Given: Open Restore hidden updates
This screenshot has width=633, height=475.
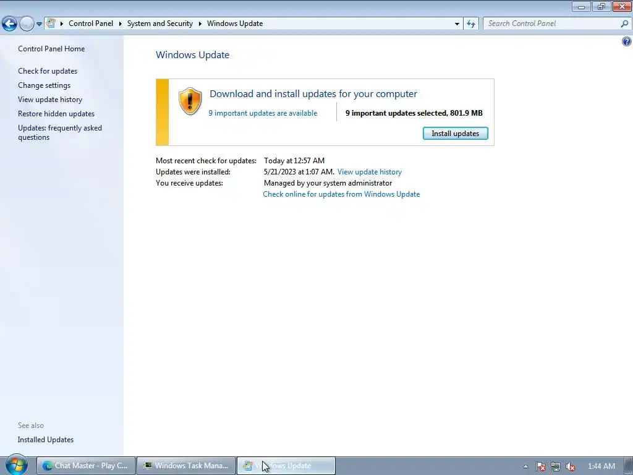Looking at the screenshot, I should (56, 114).
